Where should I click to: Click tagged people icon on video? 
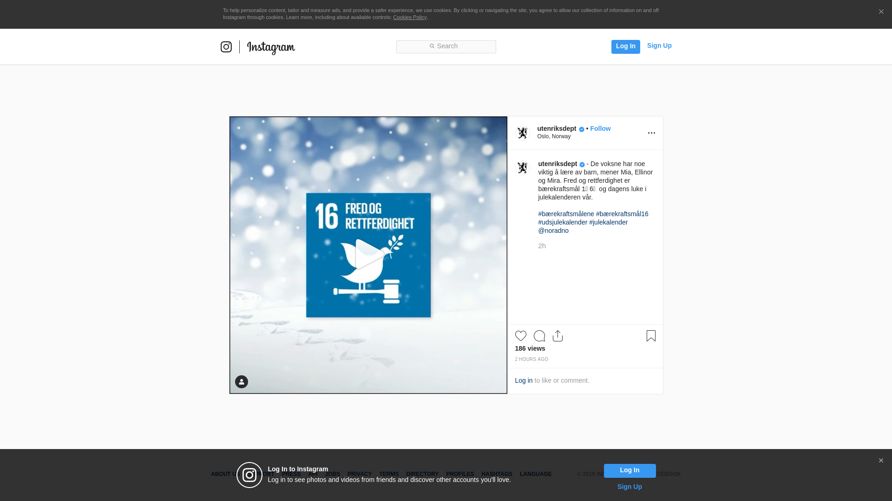(x=242, y=382)
